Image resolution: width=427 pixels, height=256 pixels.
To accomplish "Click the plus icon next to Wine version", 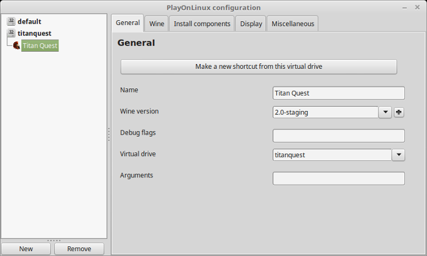I will tap(399, 112).
